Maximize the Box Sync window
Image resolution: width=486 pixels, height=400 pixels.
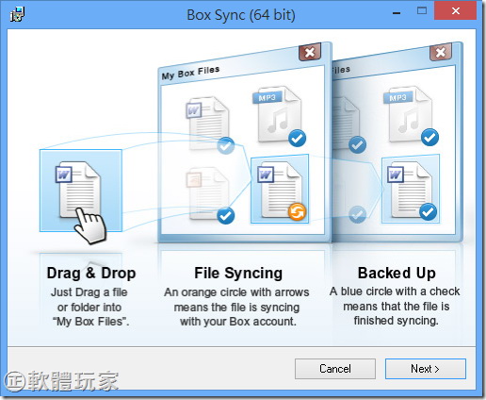pyautogui.click(x=422, y=11)
